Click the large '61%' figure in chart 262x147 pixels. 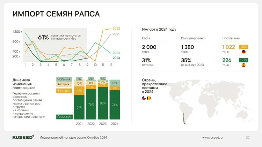click(43, 37)
